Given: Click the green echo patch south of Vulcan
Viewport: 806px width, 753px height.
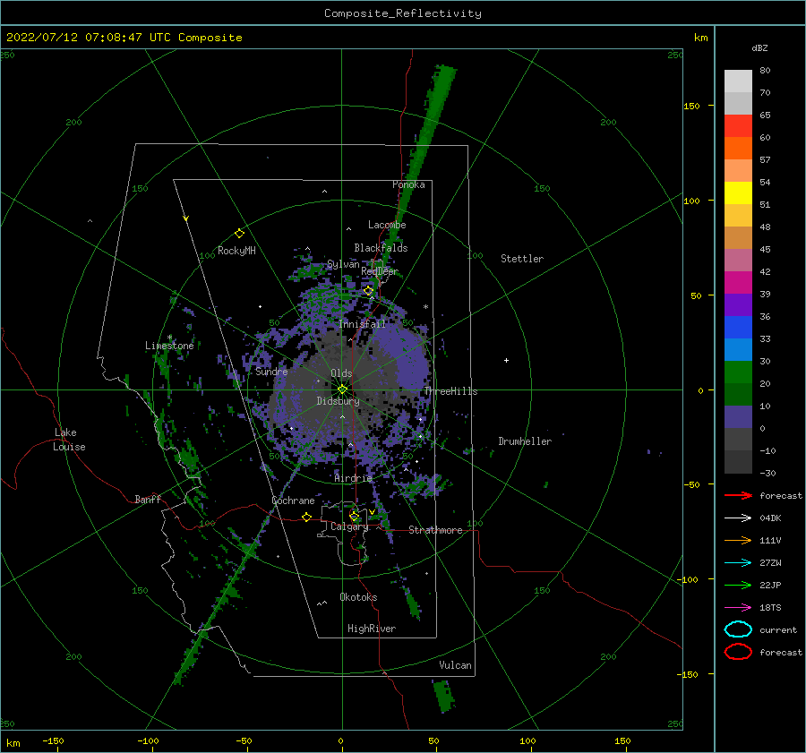Looking at the screenshot, I should pyautogui.click(x=443, y=696).
